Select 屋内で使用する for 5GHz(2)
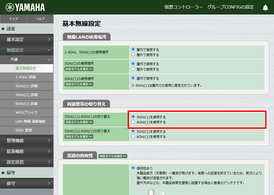This screenshot has height=195, width=274. (133, 64)
